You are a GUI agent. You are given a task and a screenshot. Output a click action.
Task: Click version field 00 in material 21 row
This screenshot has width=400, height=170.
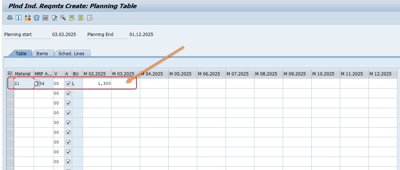59,83
